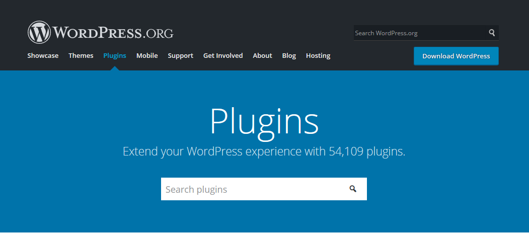This screenshot has width=529, height=234.
Task: Go to the Hosting page
Action: [x=318, y=56]
